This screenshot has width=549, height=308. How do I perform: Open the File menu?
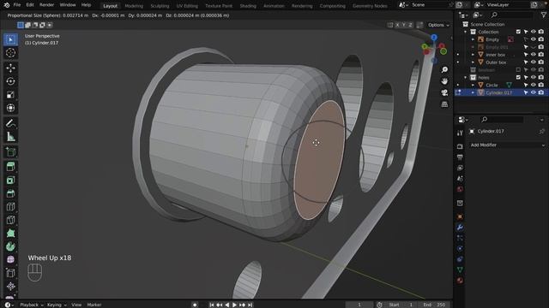tap(17, 5)
